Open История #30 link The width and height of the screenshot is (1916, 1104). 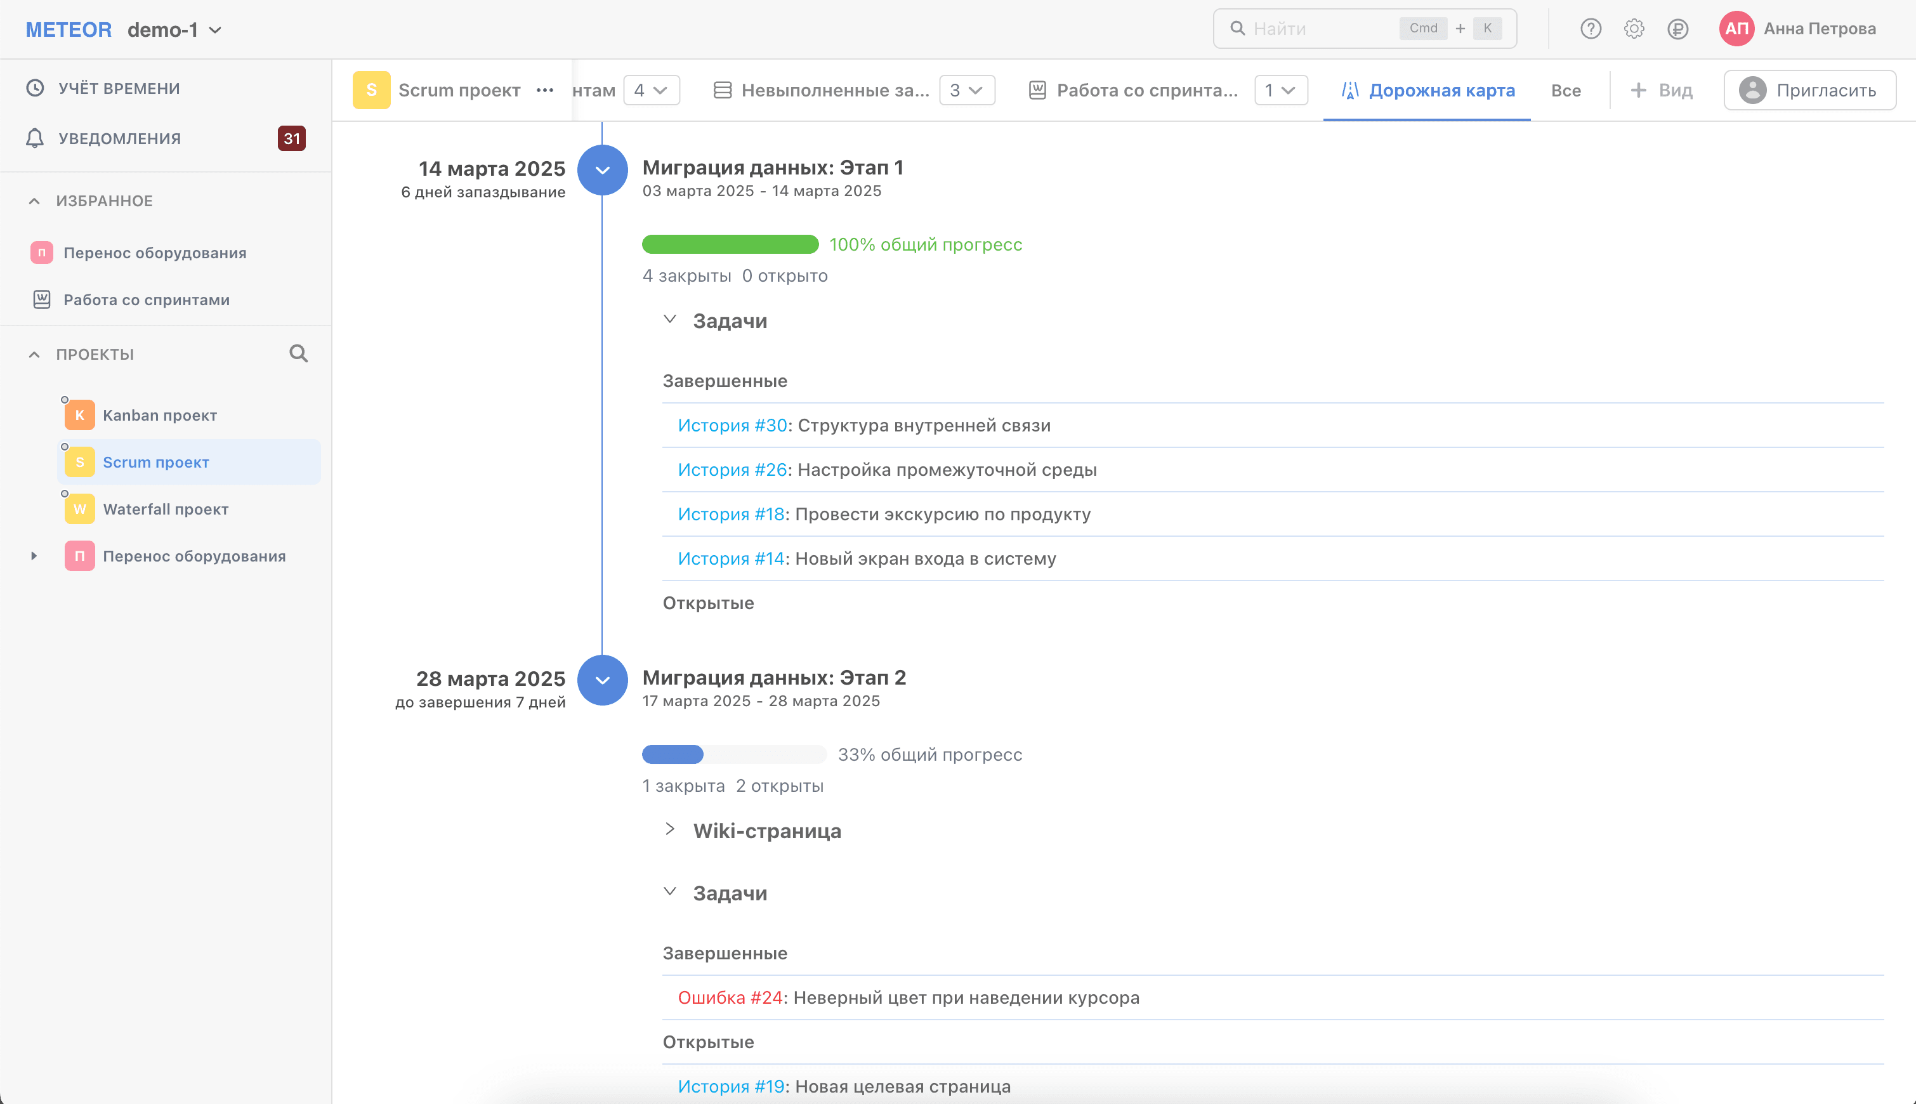[732, 425]
